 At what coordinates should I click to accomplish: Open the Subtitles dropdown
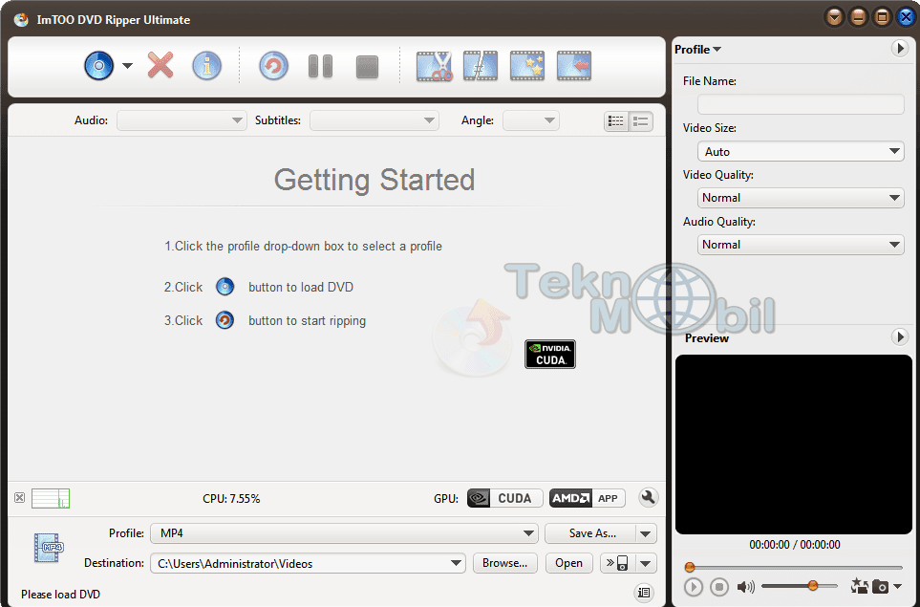coord(374,120)
